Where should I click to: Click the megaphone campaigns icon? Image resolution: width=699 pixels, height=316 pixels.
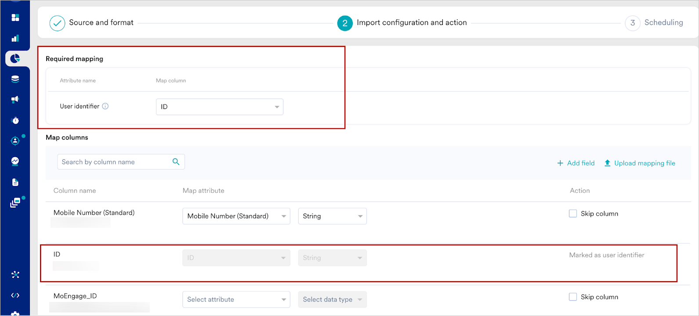(15, 100)
